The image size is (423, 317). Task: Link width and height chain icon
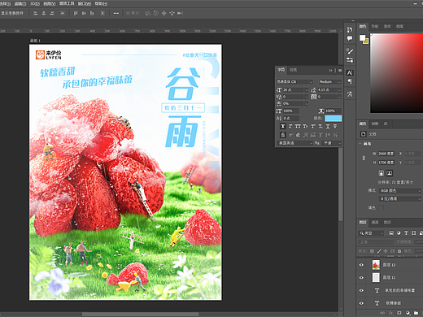(364, 158)
